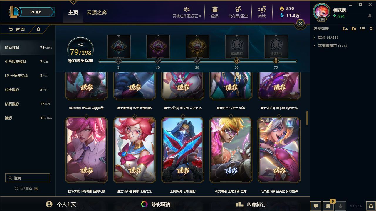This screenshot has height=211, width=376.
Task: Open the 商城 store icon
Action: pos(262,12)
